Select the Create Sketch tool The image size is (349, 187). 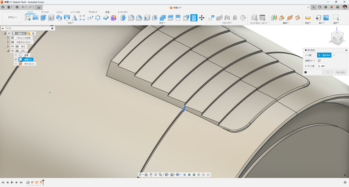click(28, 18)
